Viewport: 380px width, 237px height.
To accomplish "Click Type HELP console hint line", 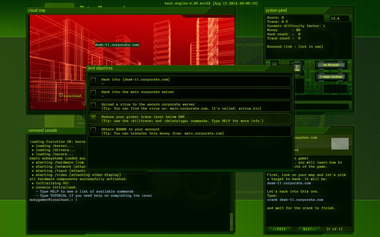I will coord(85,191).
